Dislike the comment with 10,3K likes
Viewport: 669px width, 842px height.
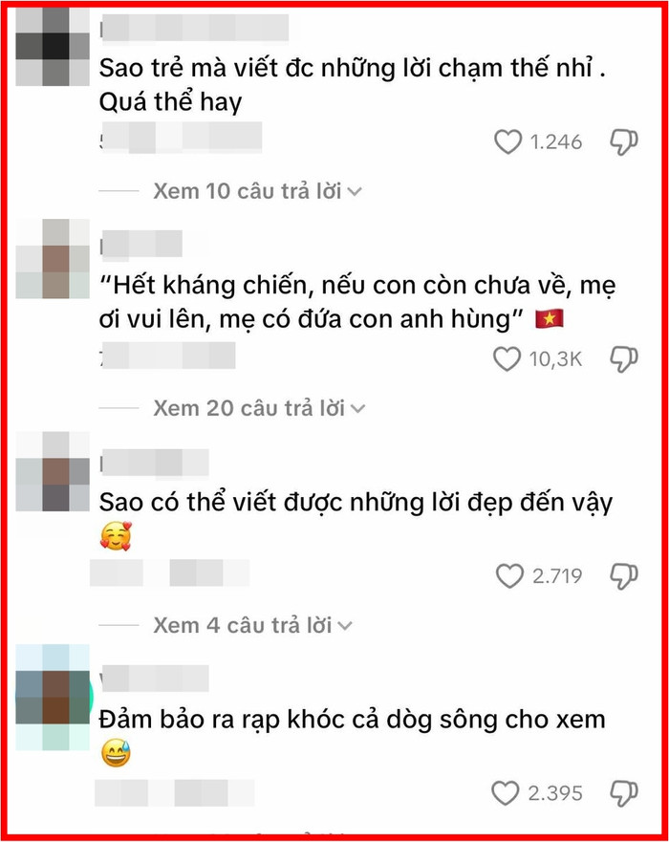[624, 359]
